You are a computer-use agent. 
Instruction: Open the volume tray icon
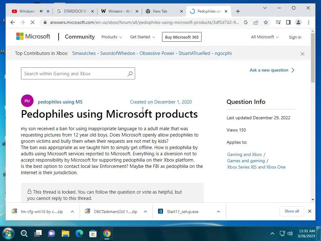pos(290,233)
